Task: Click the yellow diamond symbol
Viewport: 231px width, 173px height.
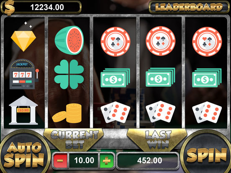Action: point(23,41)
